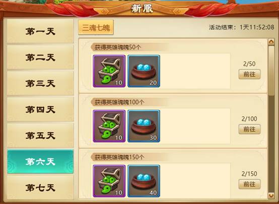Viewport: 279px width, 204px height.
Task: Select the 第三天 day tab
Action: coord(40,83)
